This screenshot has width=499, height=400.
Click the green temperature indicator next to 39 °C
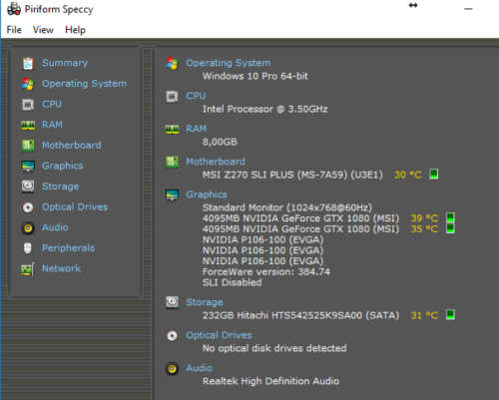(x=450, y=217)
